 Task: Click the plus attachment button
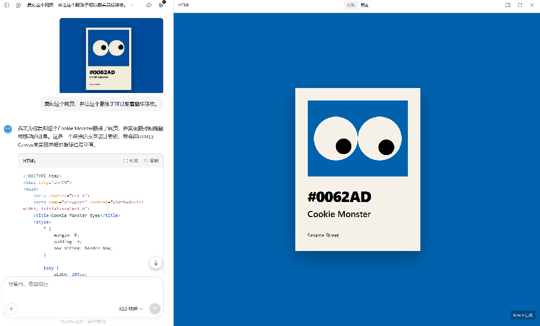(x=12, y=309)
